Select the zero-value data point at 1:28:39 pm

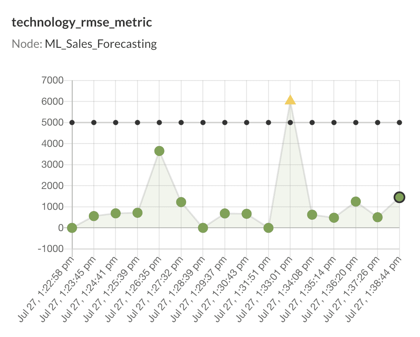point(203,228)
